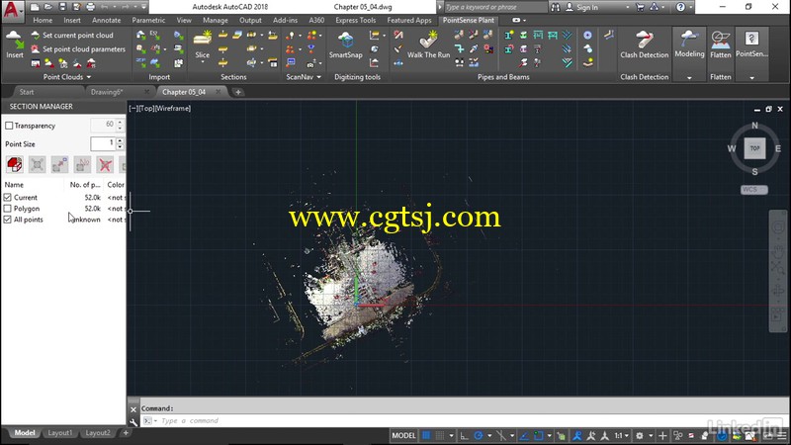Switch to the Express Tools tab

356,20
